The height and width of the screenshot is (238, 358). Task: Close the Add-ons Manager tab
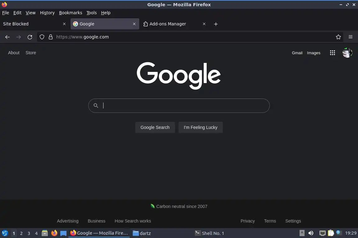pos(204,24)
